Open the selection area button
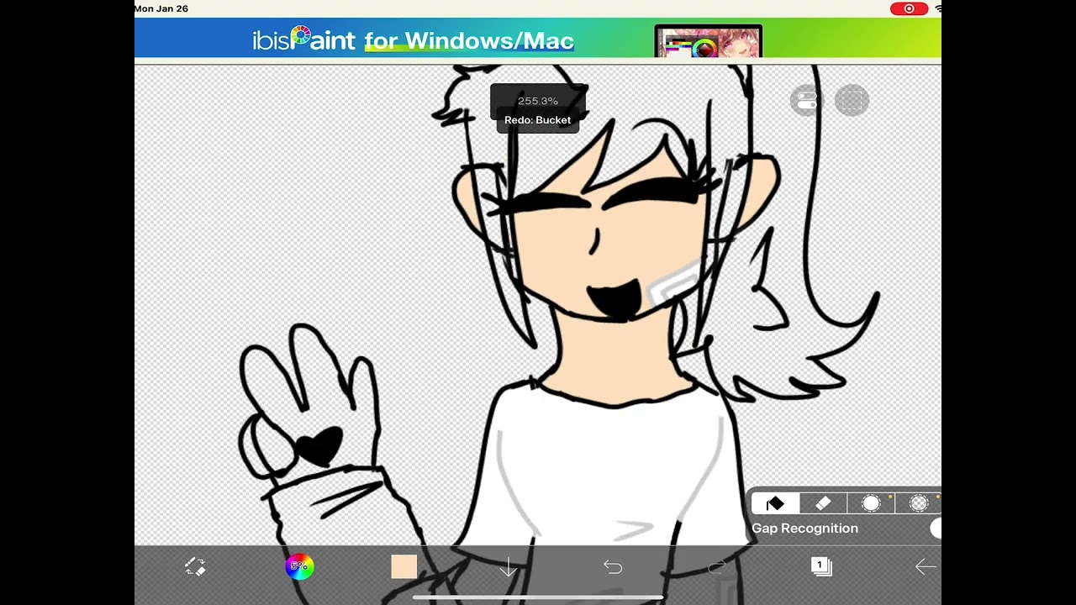This screenshot has height=605, width=1076. click(x=852, y=101)
